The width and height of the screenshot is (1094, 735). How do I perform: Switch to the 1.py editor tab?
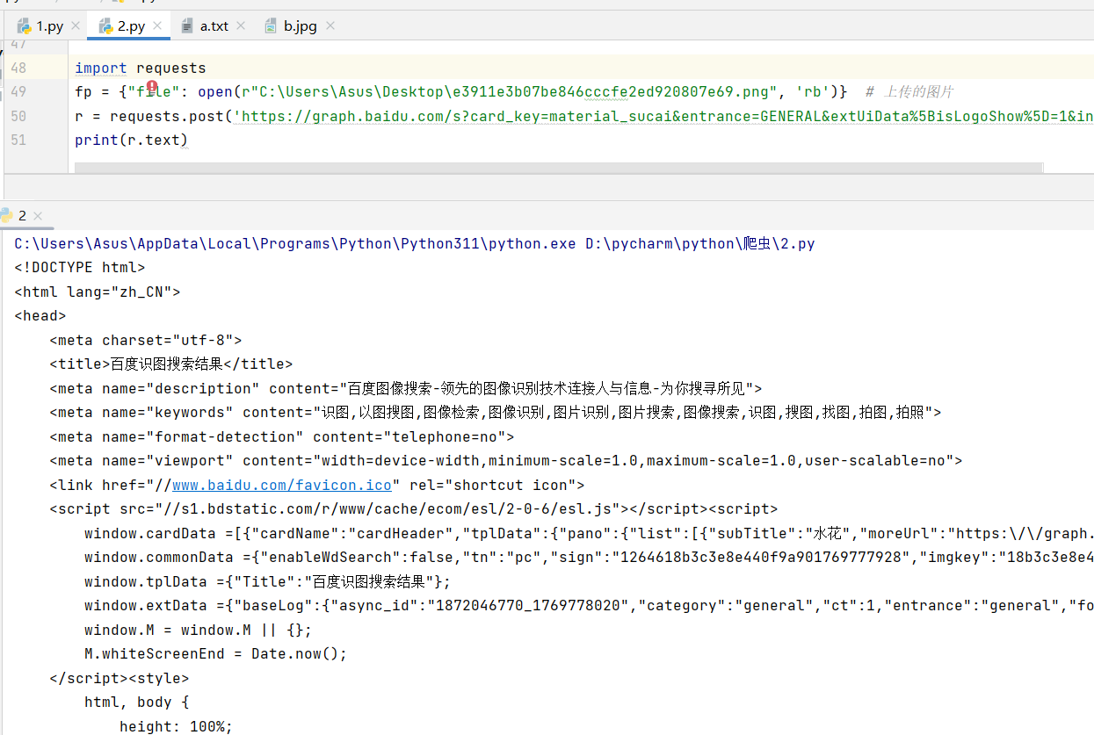[x=49, y=26]
